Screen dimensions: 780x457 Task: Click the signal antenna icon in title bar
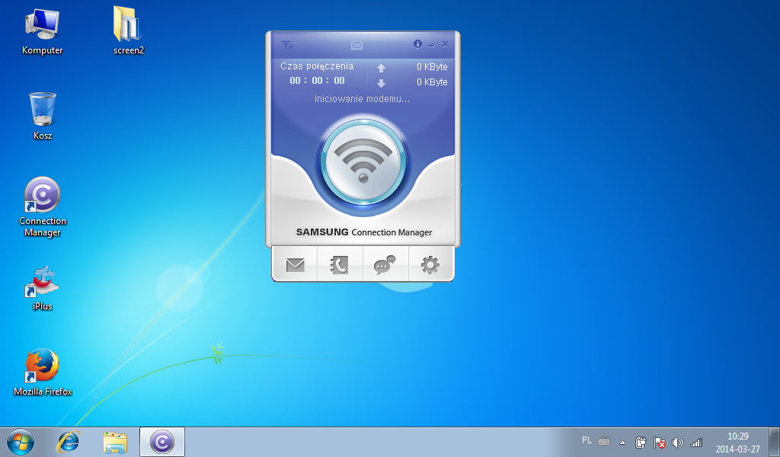287,45
